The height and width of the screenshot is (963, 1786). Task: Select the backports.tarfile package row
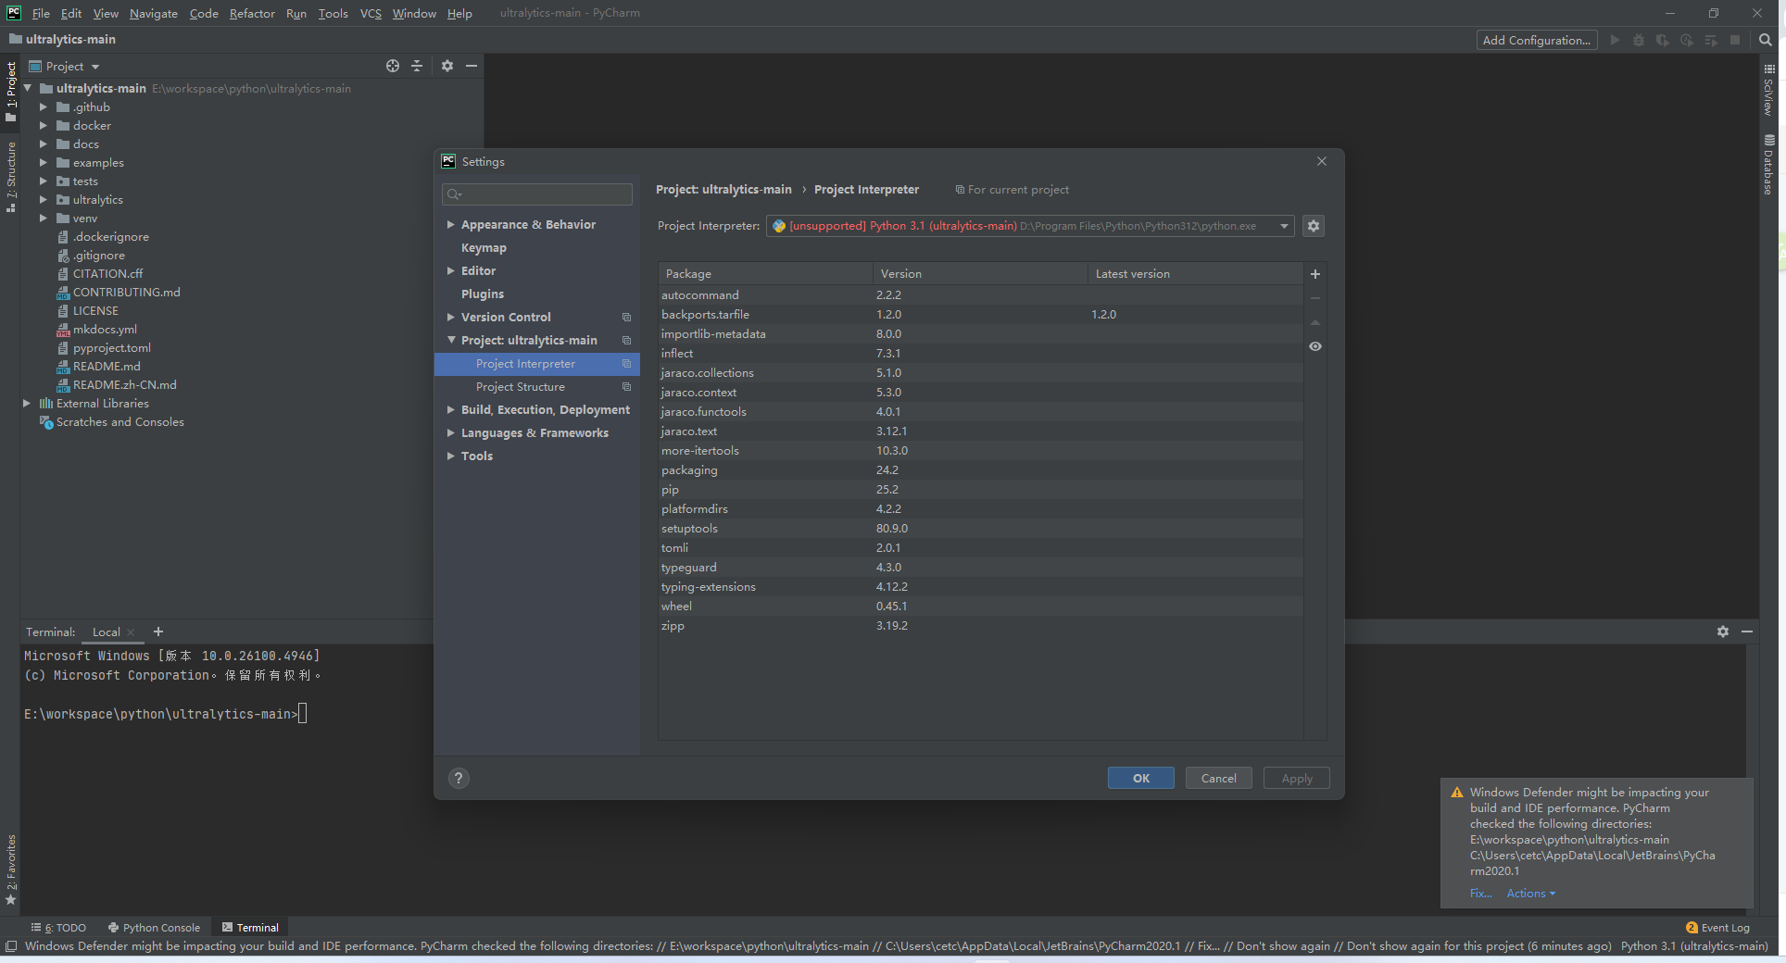click(x=980, y=315)
